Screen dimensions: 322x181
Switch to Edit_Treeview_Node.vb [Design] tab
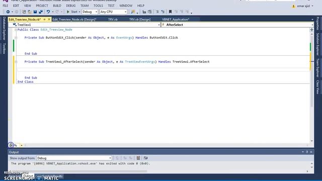click(x=74, y=20)
